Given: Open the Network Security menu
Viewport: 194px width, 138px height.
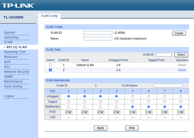Looking at the screenshot, I should click(17, 72).
